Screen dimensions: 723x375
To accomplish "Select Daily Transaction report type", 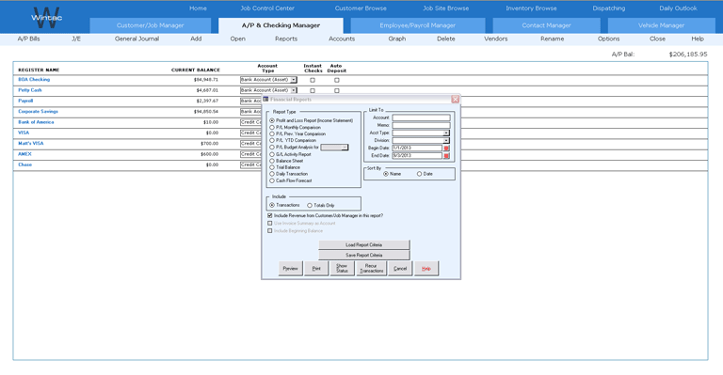I will point(272,174).
